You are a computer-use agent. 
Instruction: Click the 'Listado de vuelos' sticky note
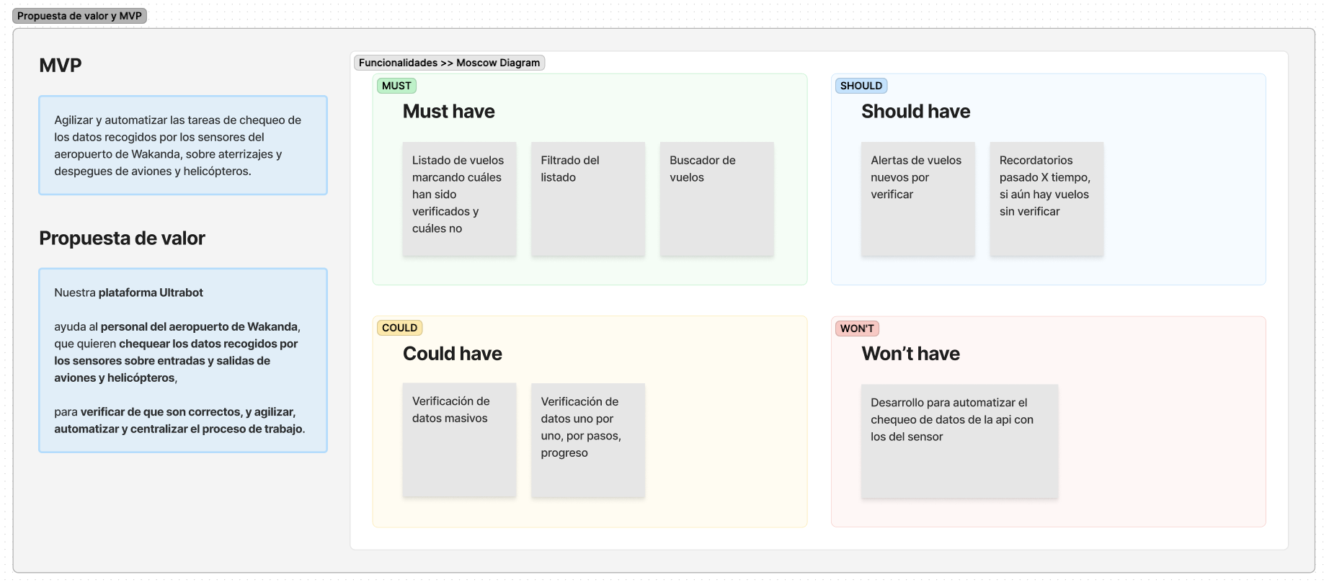[x=459, y=199]
